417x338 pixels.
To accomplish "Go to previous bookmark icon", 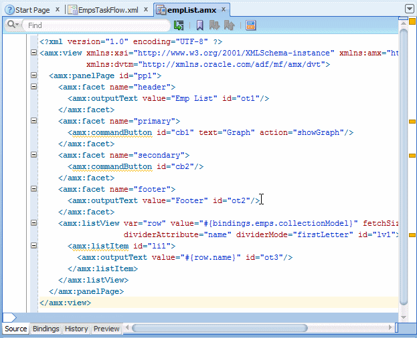I will click(229, 25).
